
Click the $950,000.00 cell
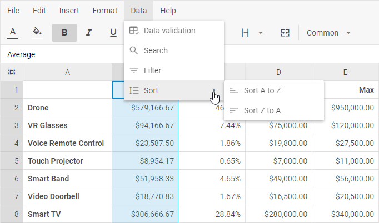point(351,108)
